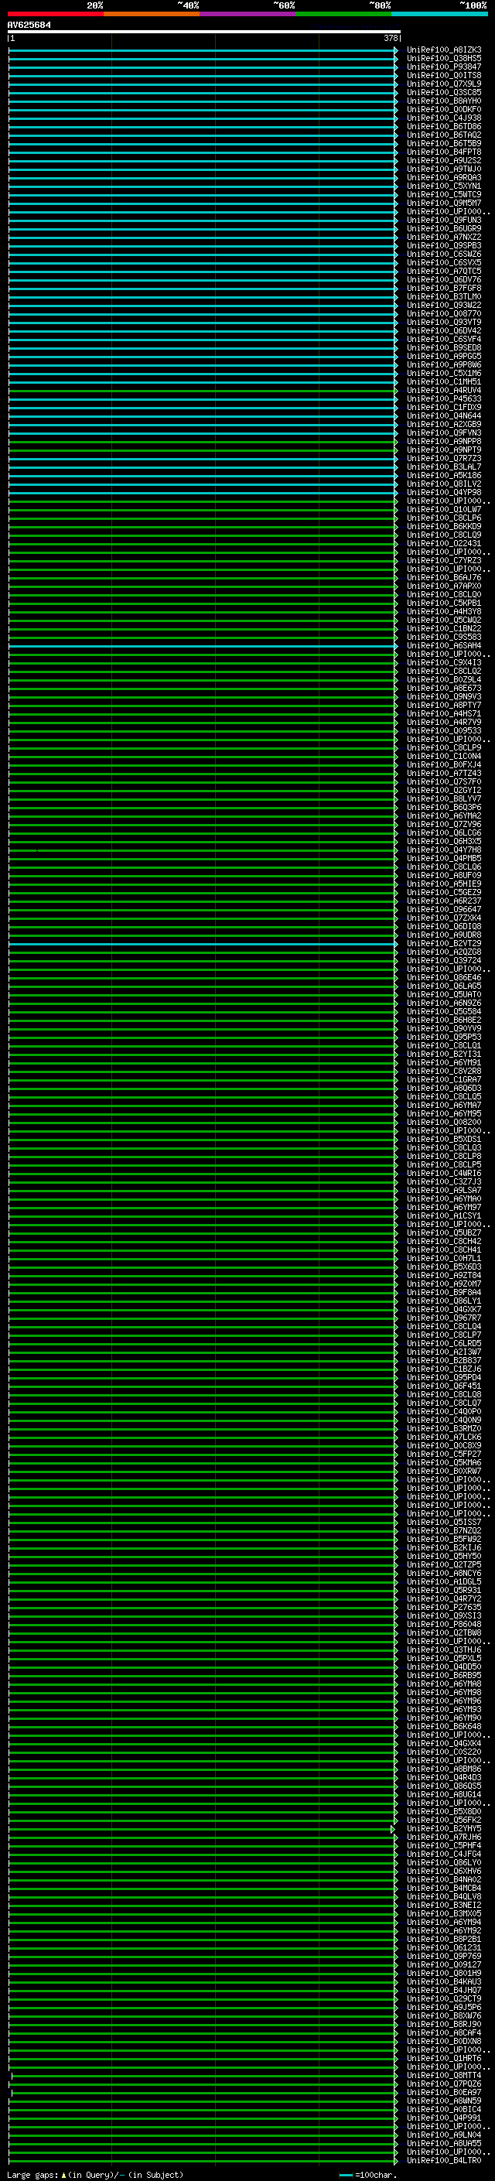Select label UniRef100_A9LN04
495x2181 pixels.
coord(443,2135)
